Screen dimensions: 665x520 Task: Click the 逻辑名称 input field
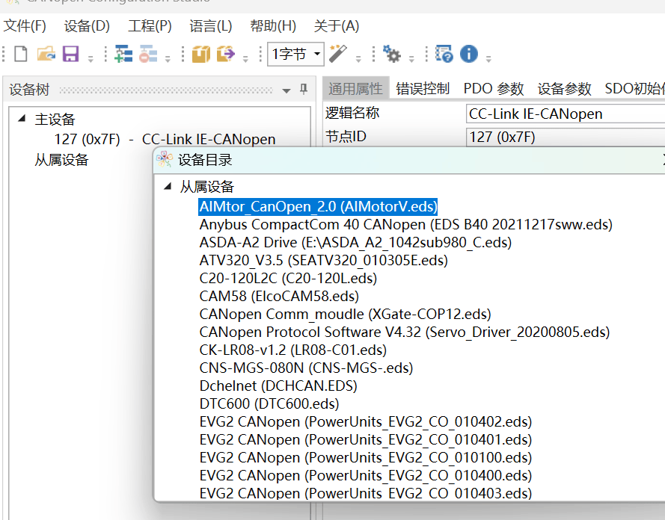(x=566, y=114)
